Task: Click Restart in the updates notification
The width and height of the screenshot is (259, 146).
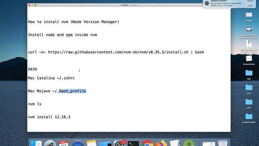Action: (251, 1)
